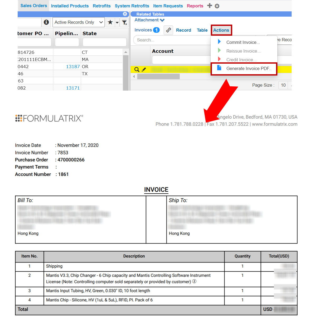Viewport: 313px width, 318px height.
Task: Select Generate Invoice PDF from the menu
Action: tap(248, 68)
